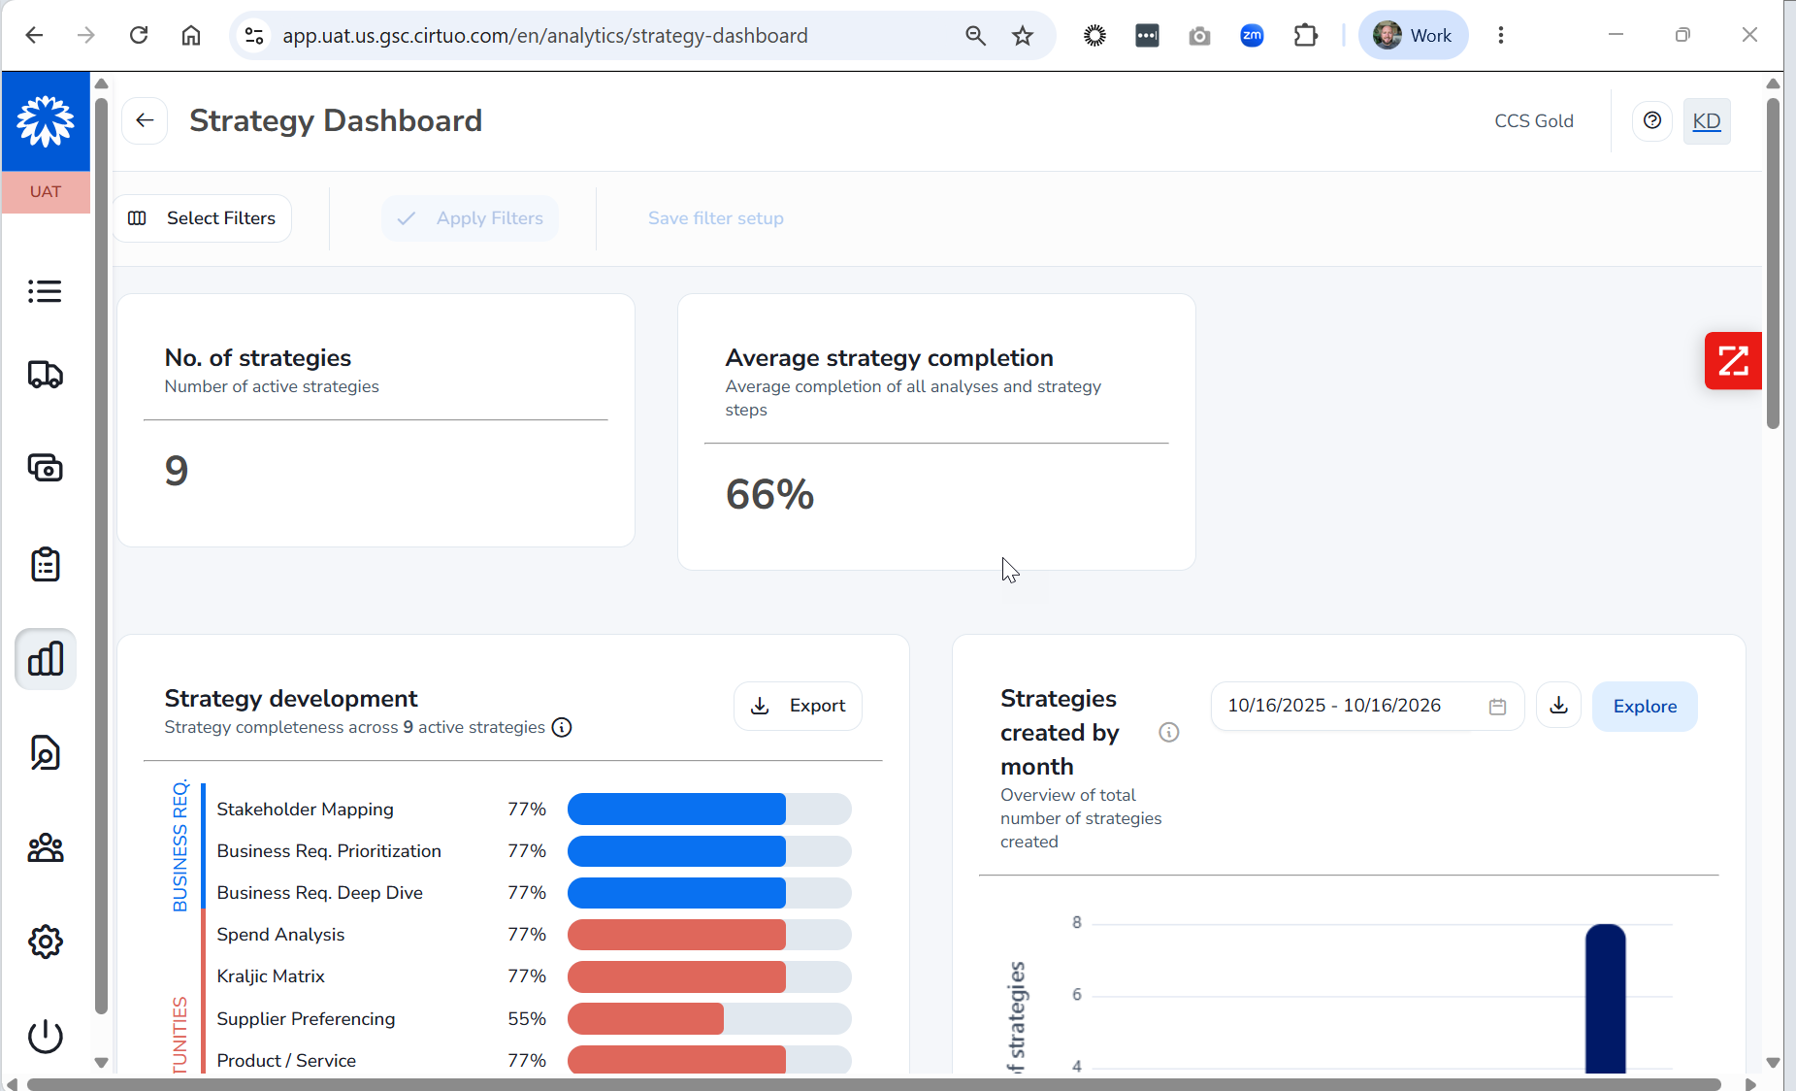Download the Strategies created by month chart
Screen dimensions: 1796x1091
coord(1559,706)
